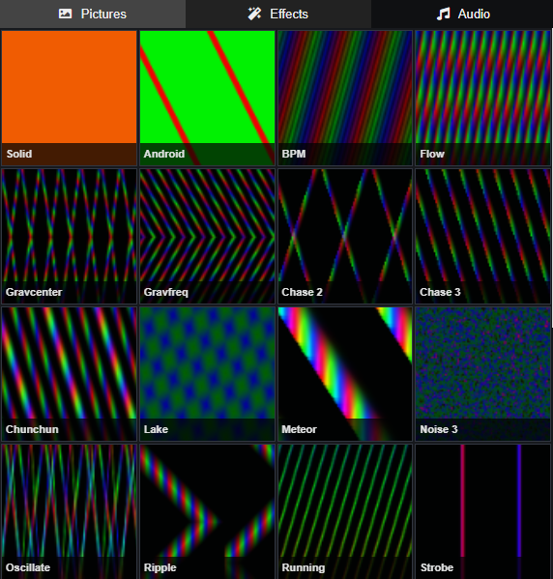Select the Meteor rainbow effect
The image size is (553, 579).
pyautogui.click(x=345, y=374)
